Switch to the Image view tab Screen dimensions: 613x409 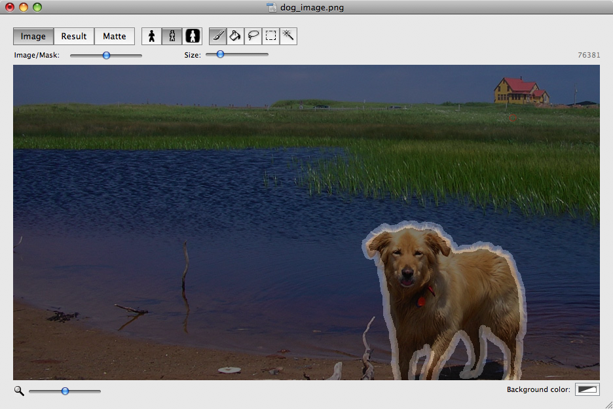pos(33,36)
